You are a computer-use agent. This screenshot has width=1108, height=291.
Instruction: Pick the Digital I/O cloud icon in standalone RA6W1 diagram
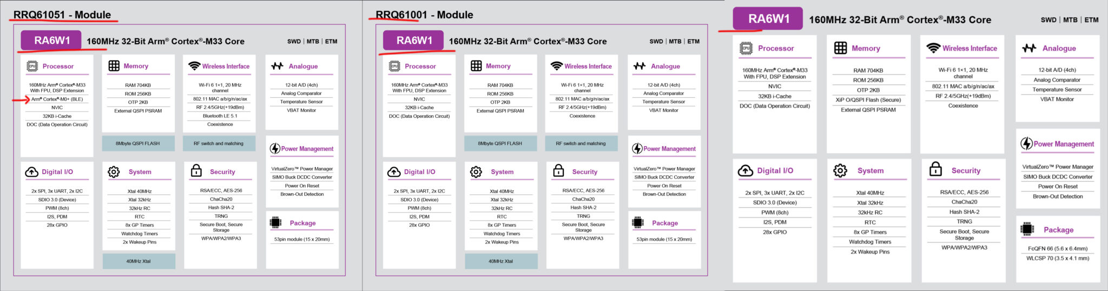coord(746,171)
